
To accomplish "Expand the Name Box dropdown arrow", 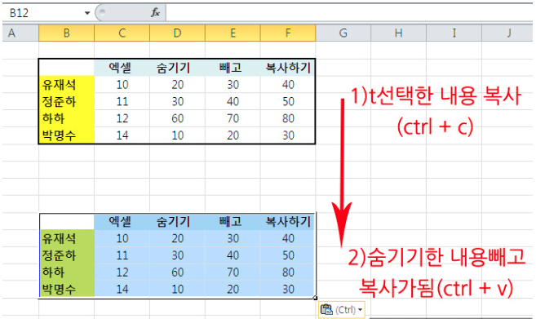I will point(87,13).
